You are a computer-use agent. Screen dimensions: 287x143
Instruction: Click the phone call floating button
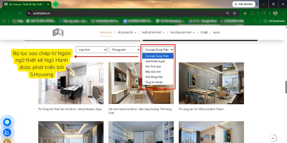pos(7,141)
